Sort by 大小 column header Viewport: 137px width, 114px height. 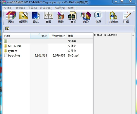coord(39,36)
